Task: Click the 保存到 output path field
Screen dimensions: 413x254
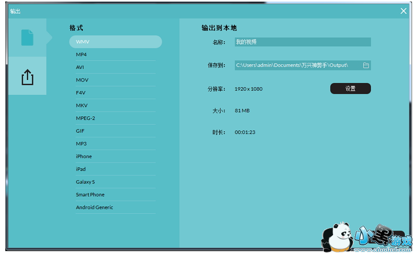Action: tap(302, 65)
